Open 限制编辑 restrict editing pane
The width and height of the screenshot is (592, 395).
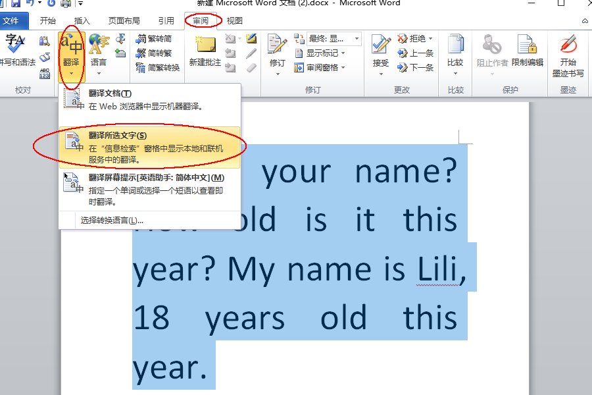coord(526,49)
